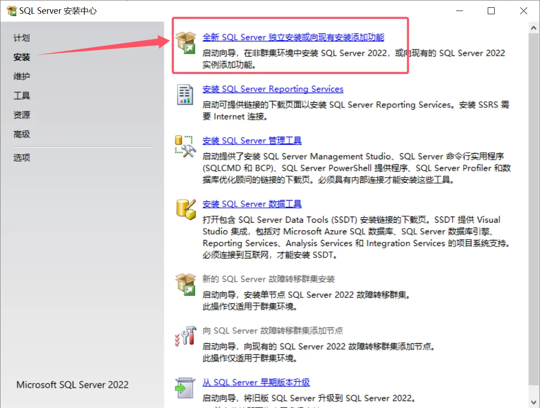
Task: Click the boxed install package icon for standalone installation
Action: coord(185,40)
